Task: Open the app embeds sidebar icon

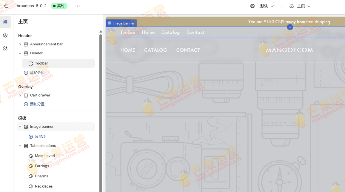Action: 5,48
